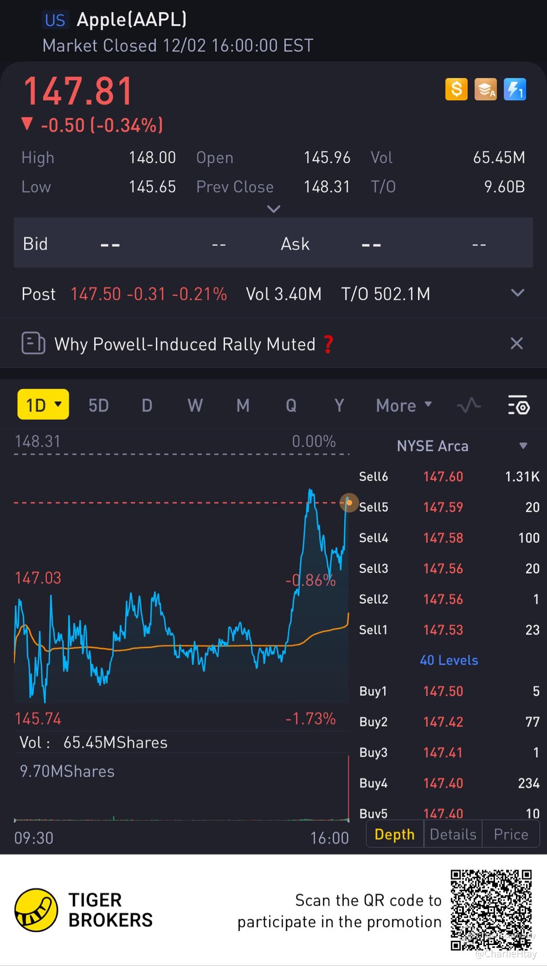Tap the Buy1 147.50 order row
The image size is (547, 966).
[x=449, y=691]
